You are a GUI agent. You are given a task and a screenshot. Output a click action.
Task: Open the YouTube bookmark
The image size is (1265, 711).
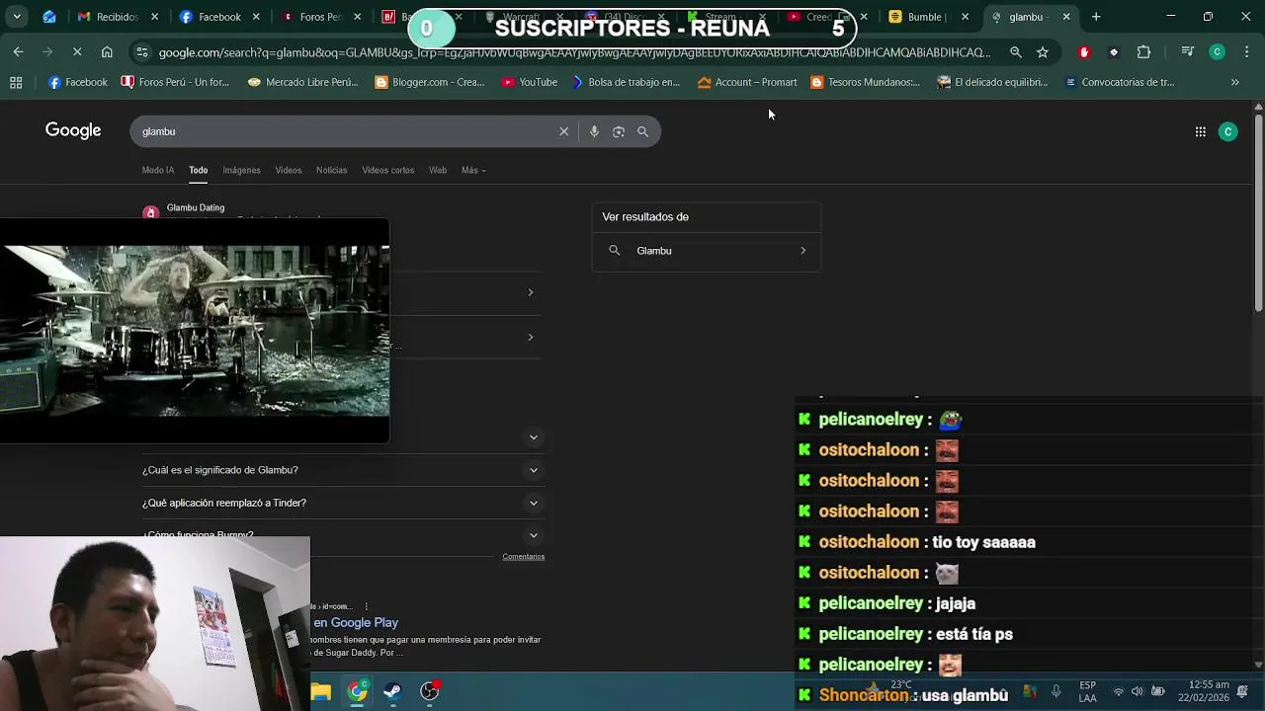pyautogui.click(x=530, y=82)
